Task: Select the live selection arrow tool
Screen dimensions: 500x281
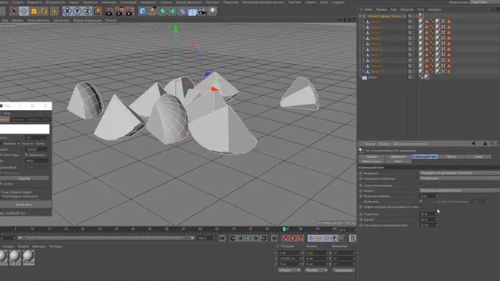Action: [x=14, y=12]
